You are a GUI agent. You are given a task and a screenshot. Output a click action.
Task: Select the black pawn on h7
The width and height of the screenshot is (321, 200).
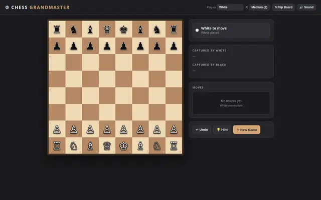click(x=174, y=46)
